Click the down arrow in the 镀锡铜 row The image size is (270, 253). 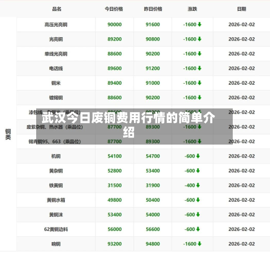(199, 98)
